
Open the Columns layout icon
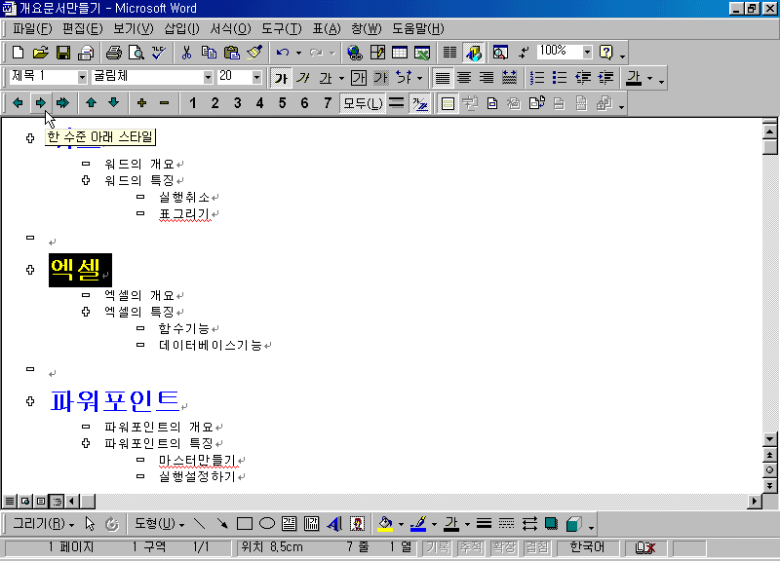[449, 53]
